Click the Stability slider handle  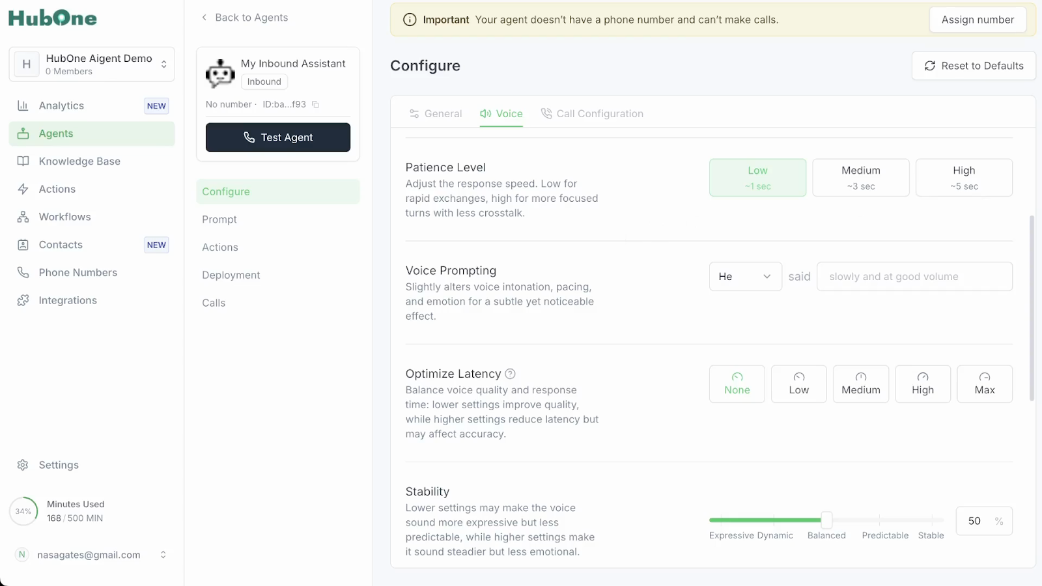pyautogui.click(x=826, y=520)
